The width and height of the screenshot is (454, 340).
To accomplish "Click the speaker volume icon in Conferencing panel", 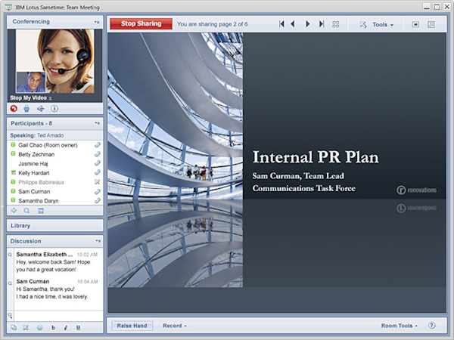I will click(41, 108).
